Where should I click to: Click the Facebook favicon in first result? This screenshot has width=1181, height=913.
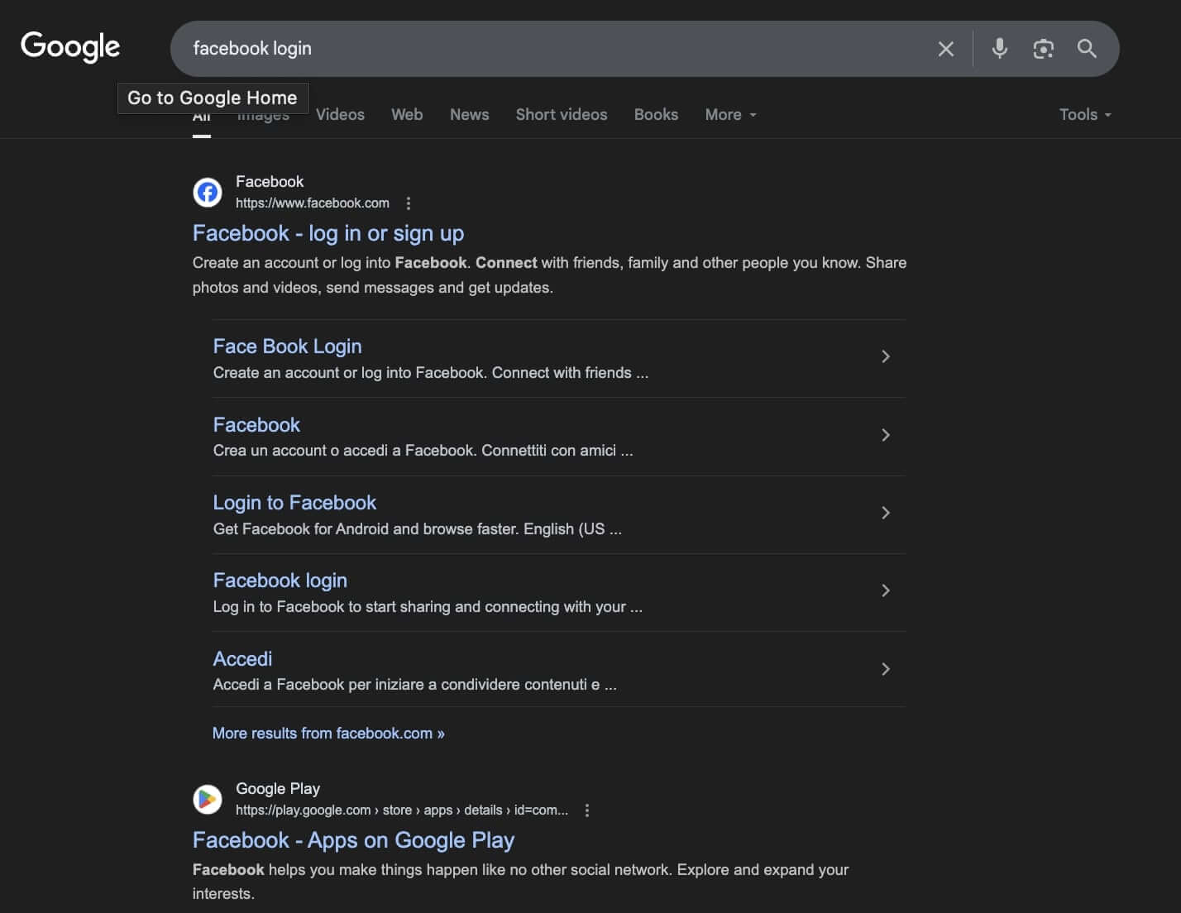coord(208,192)
